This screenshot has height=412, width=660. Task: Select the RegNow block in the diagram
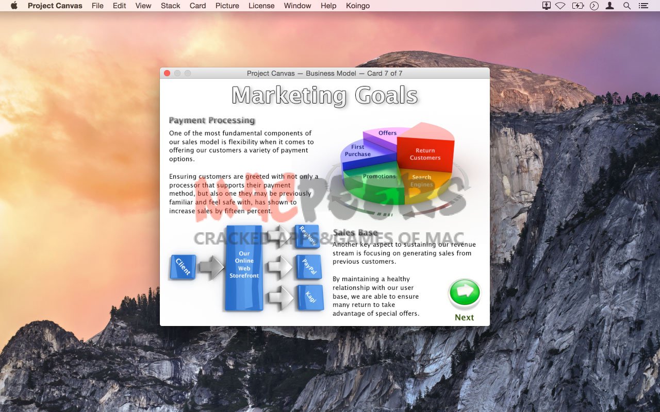click(x=307, y=236)
